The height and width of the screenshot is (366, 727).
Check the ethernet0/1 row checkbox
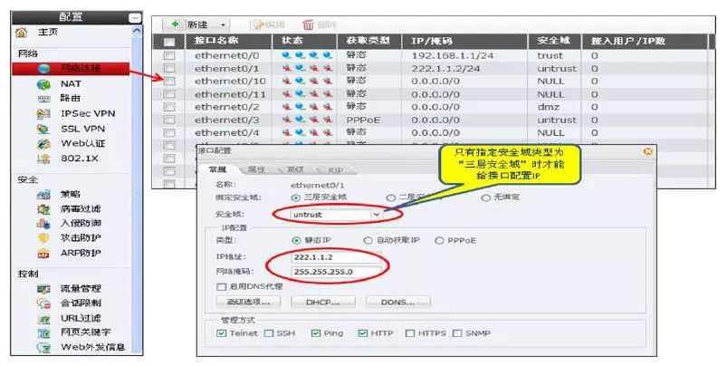click(169, 69)
